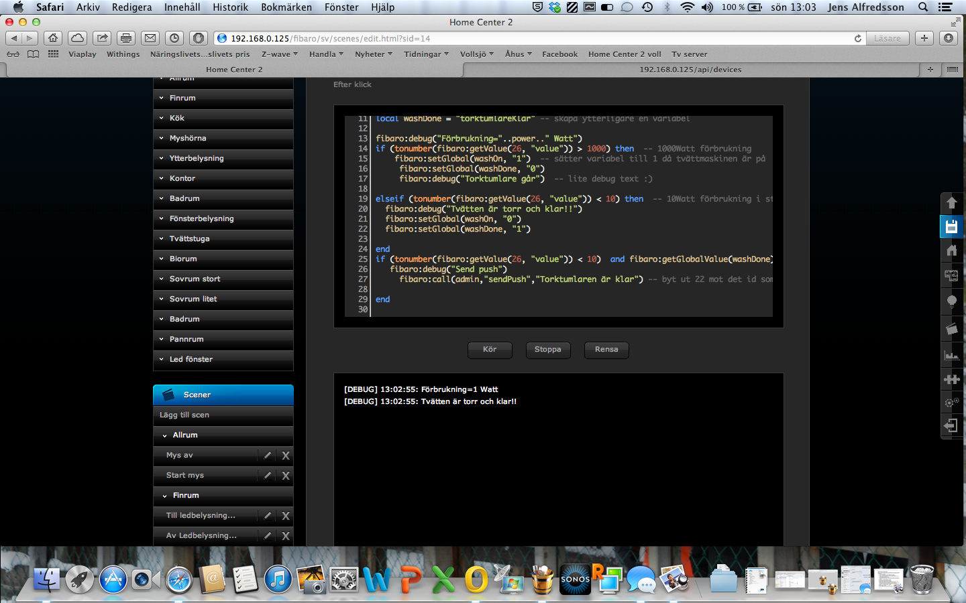
Task: Click the save floppy-disk icon in right sidebar
Action: (x=951, y=226)
